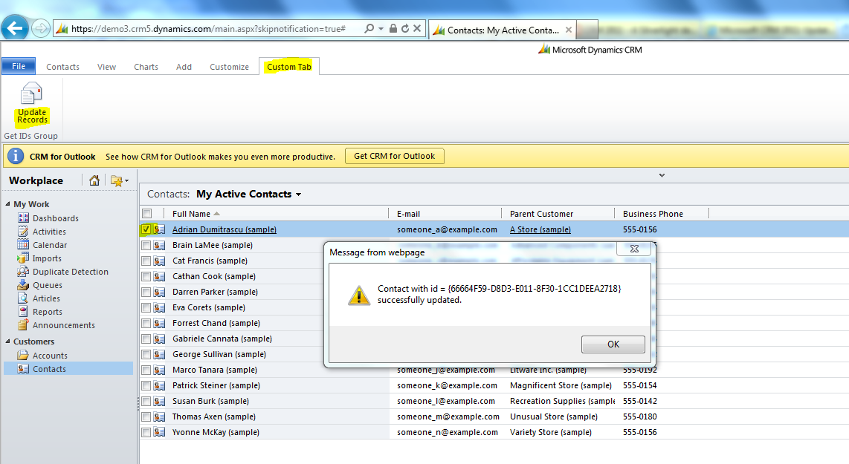Open Duplicate Detection in sidebar
The image size is (849, 464).
point(70,272)
